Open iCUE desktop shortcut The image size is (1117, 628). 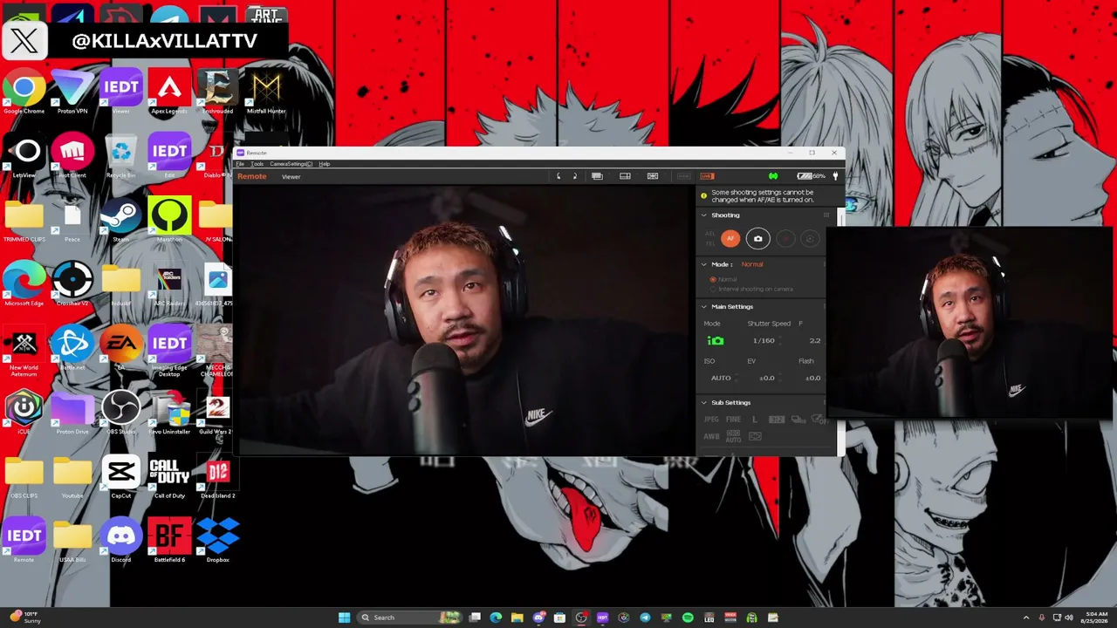[24, 413]
